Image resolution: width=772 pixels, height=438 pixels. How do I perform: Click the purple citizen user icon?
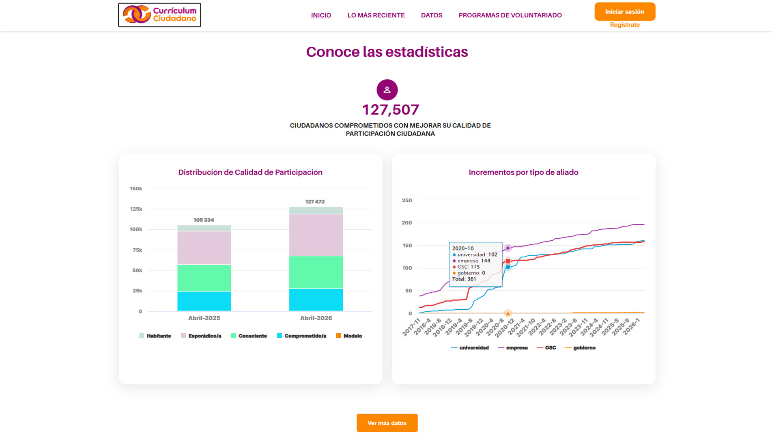(x=387, y=90)
